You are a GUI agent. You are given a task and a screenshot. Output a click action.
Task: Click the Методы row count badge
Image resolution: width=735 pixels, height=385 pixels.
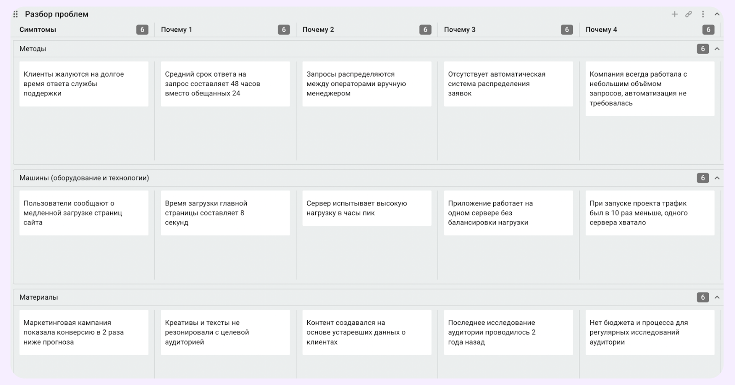pyautogui.click(x=702, y=49)
